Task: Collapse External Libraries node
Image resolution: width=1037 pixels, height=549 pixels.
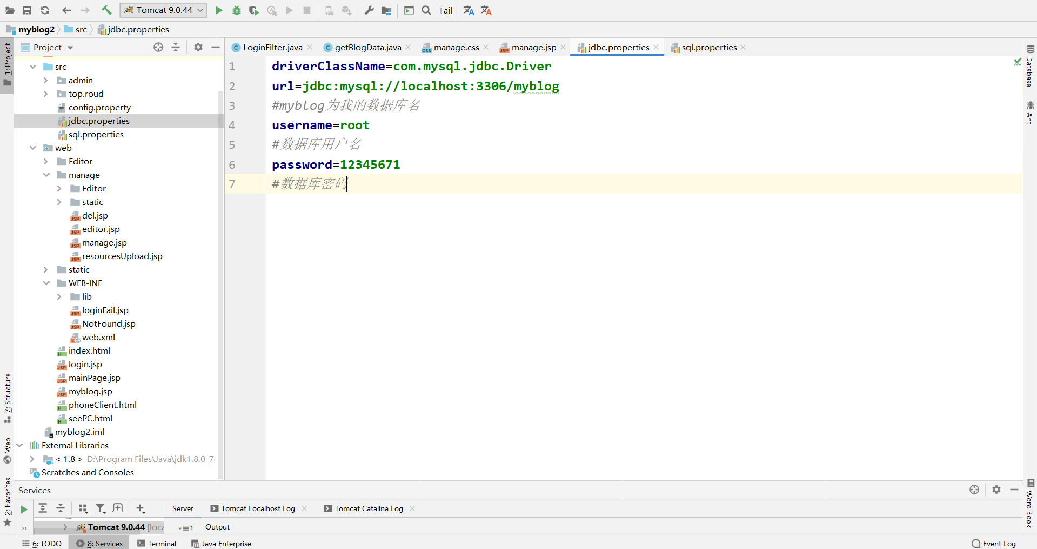Action: [x=19, y=445]
